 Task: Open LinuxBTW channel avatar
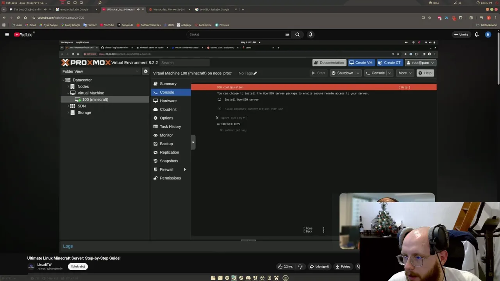31,267
